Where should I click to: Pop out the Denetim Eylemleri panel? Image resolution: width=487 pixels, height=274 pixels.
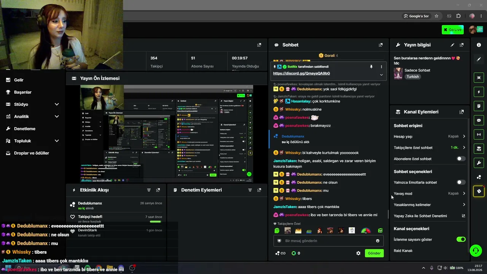pyautogui.click(x=259, y=190)
